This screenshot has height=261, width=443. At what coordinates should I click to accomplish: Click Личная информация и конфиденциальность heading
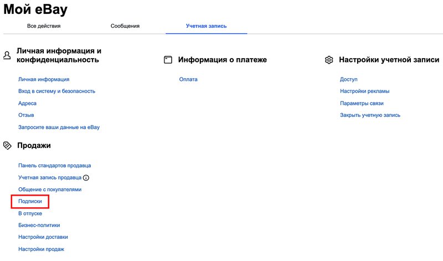59,55
